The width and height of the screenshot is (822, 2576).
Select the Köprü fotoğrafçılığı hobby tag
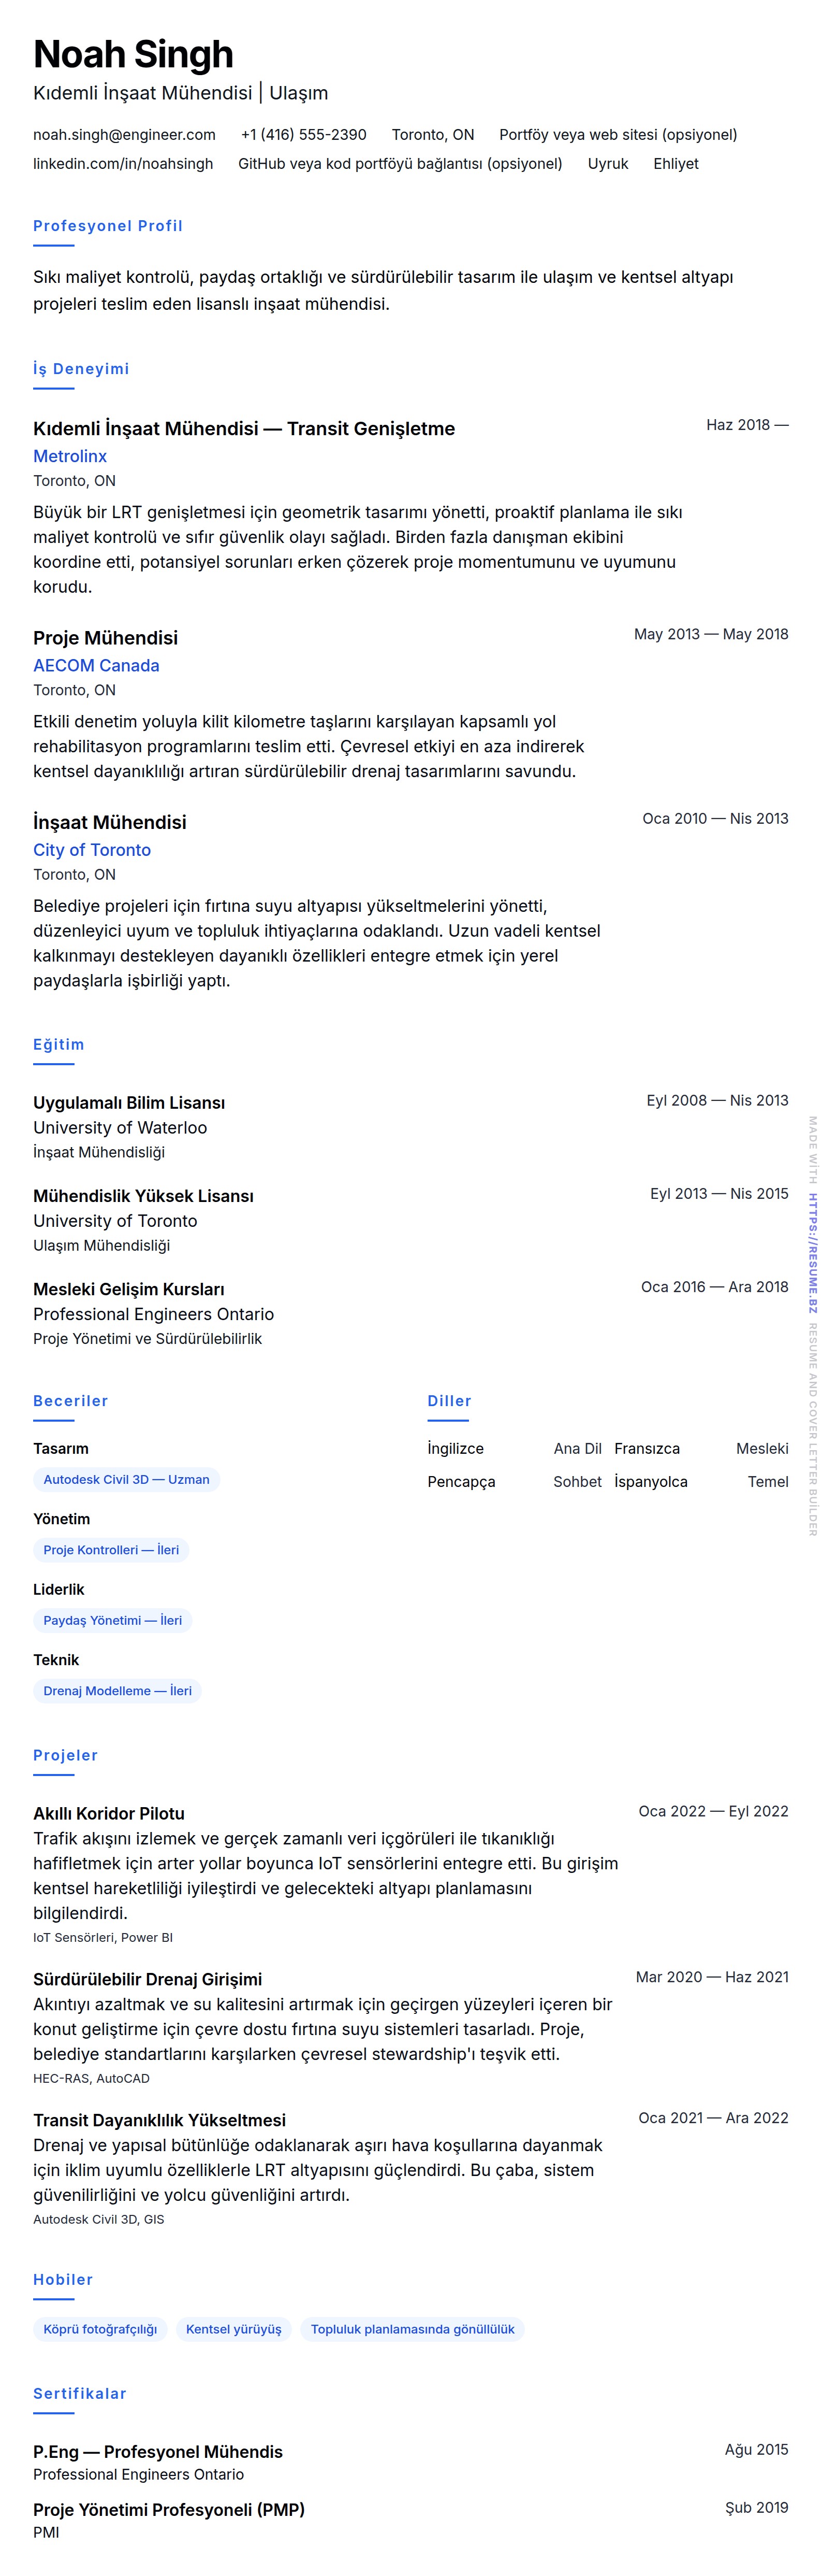(x=100, y=2329)
